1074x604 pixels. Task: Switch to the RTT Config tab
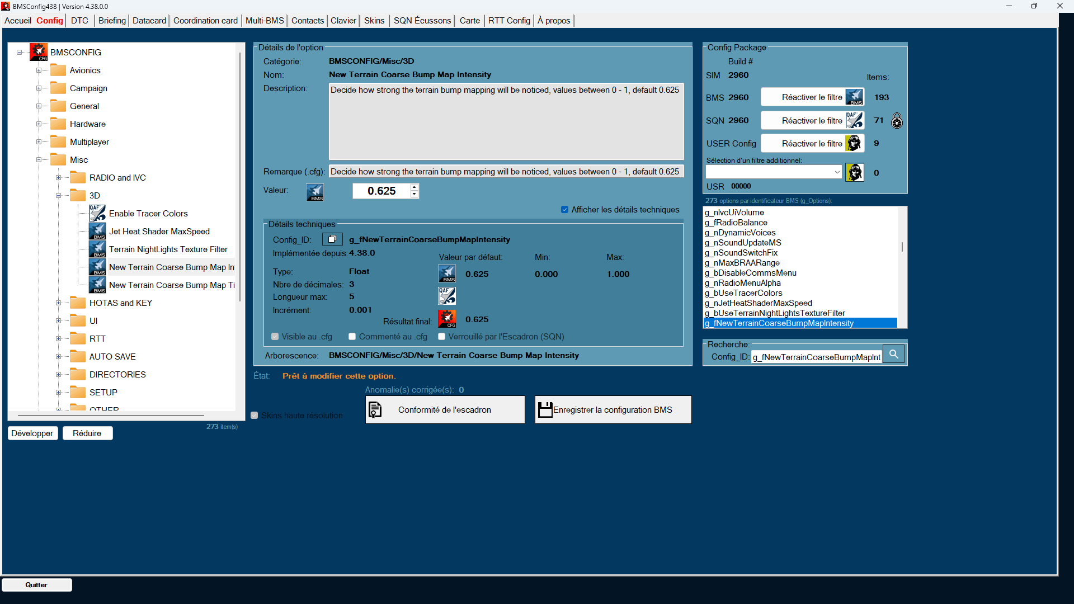click(x=509, y=21)
